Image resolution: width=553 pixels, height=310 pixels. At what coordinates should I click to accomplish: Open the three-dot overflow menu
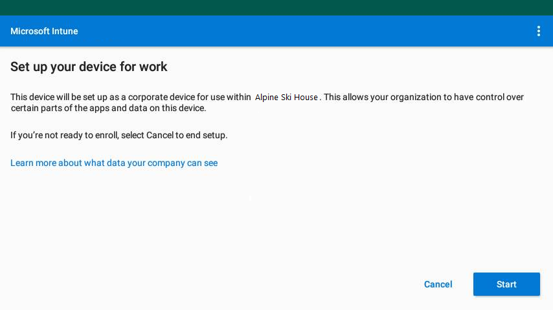click(x=539, y=31)
